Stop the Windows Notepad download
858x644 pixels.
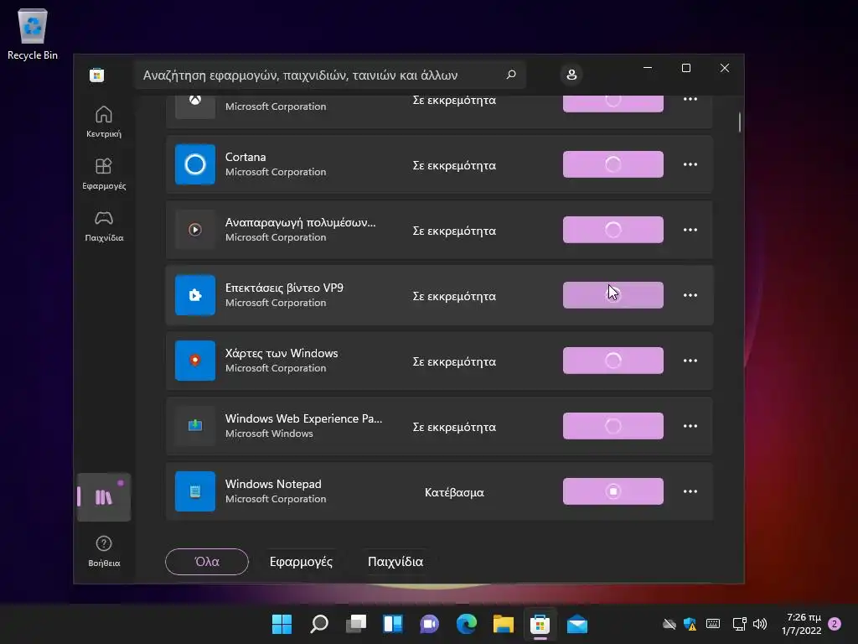[x=612, y=491]
